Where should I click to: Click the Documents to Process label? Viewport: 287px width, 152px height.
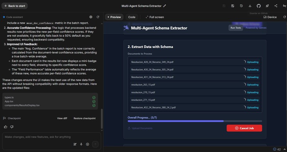(140, 54)
